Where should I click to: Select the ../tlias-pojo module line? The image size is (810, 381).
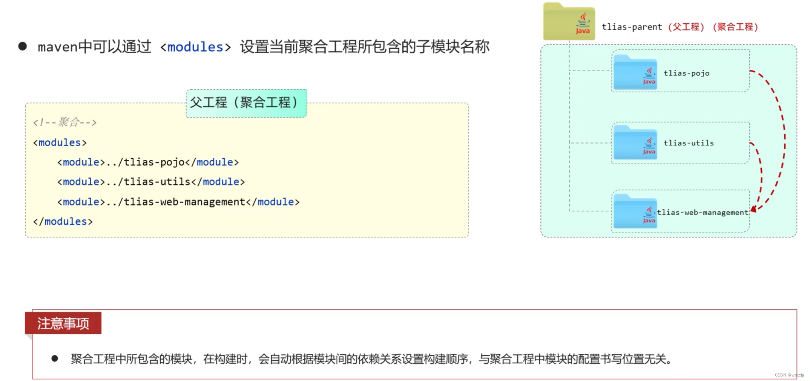click(x=148, y=162)
